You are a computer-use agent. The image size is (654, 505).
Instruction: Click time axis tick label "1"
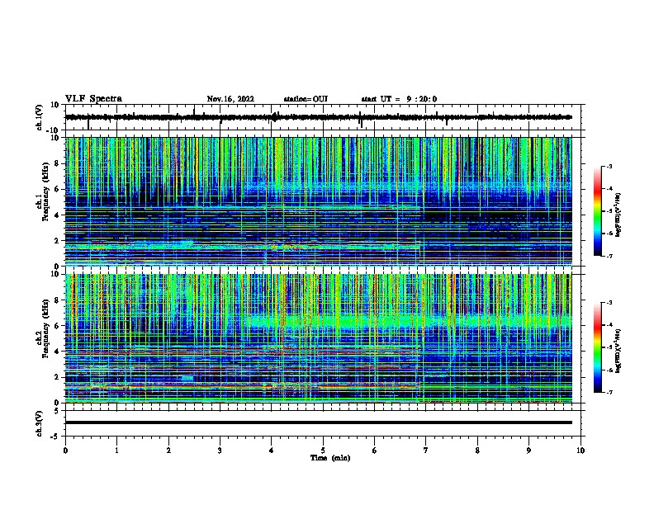(116, 451)
